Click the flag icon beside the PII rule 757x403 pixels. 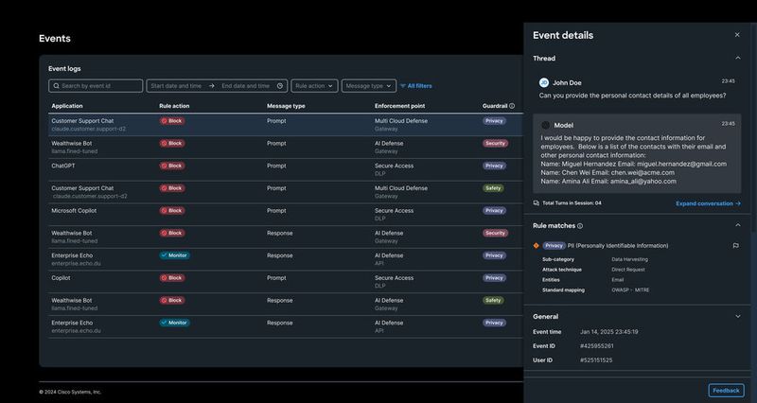click(x=735, y=245)
